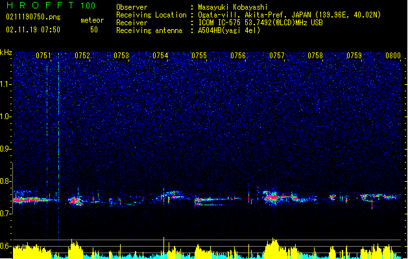Viewport: 408px width, 259px height.
Task: Click the 0756 time marker
Action: 238,56
